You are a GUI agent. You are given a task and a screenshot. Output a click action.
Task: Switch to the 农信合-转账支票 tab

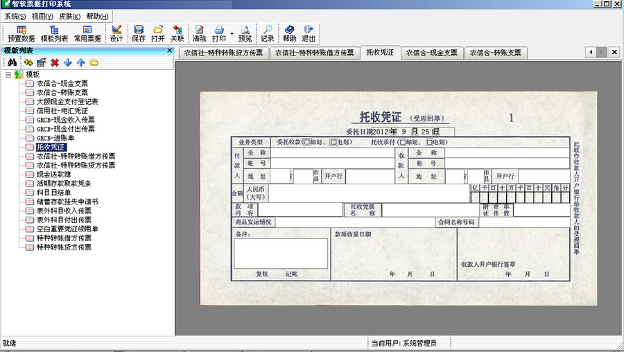point(496,53)
